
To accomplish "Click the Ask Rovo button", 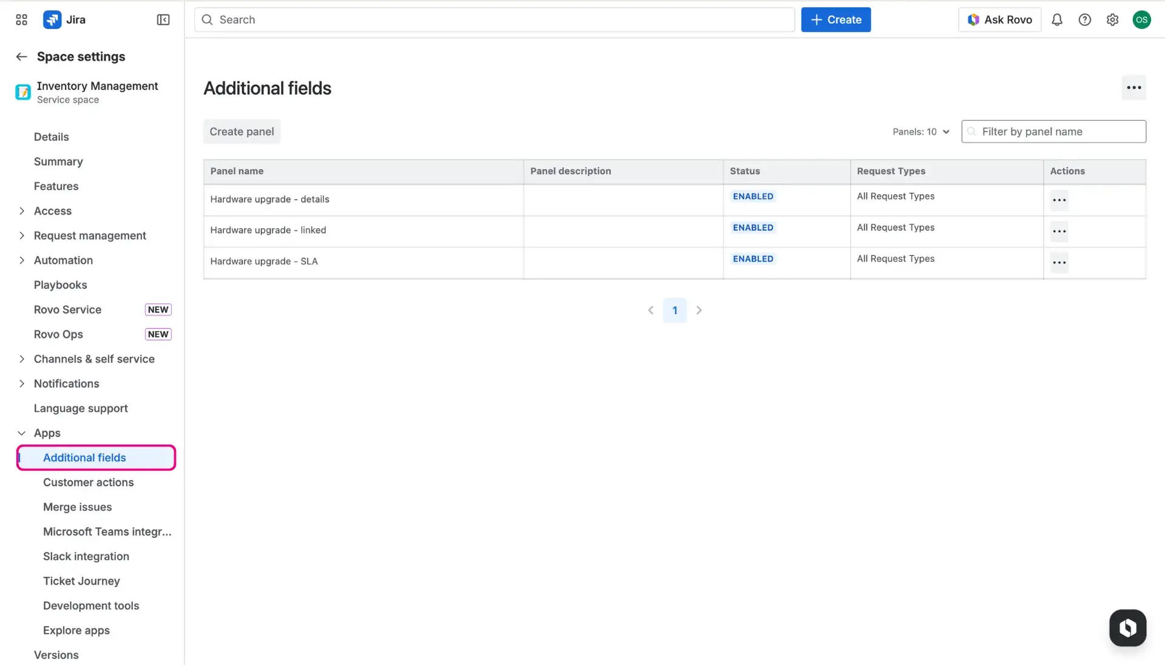I will point(999,19).
